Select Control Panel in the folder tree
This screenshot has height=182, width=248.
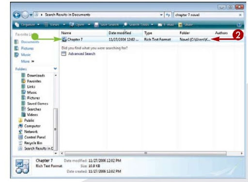tap(35, 137)
